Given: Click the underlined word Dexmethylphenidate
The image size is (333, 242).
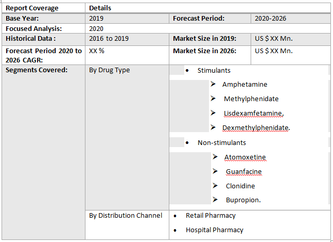Looking at the screenshot, I should [x=255, y=127].
